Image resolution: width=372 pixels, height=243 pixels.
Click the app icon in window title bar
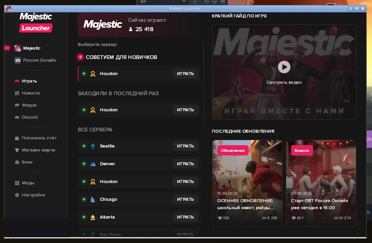[8, 9]
